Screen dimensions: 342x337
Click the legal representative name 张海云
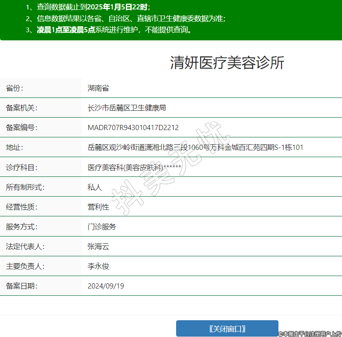98,246
